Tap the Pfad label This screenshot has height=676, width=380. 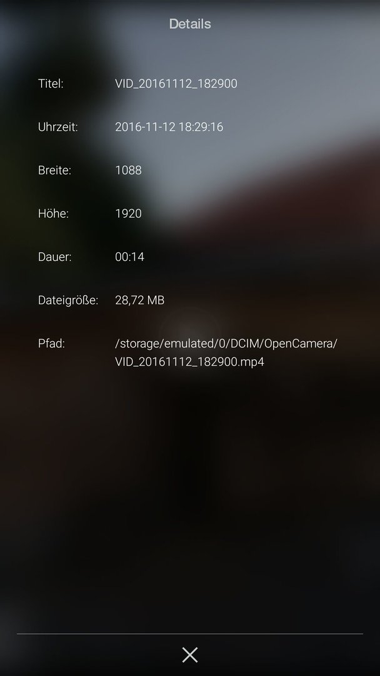click(51, 344)
